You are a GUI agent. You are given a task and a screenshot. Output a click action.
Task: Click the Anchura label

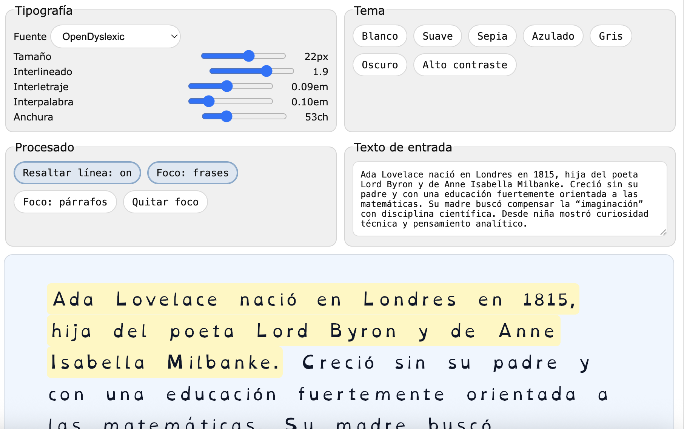(33, 117)
